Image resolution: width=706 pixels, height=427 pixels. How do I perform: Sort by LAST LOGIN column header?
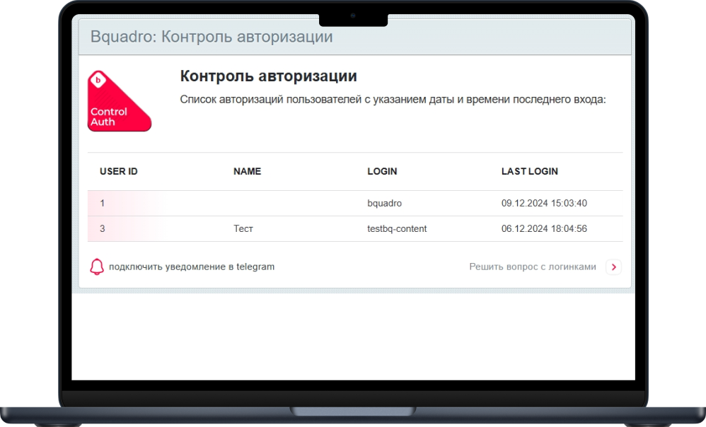tap(529, 171)
